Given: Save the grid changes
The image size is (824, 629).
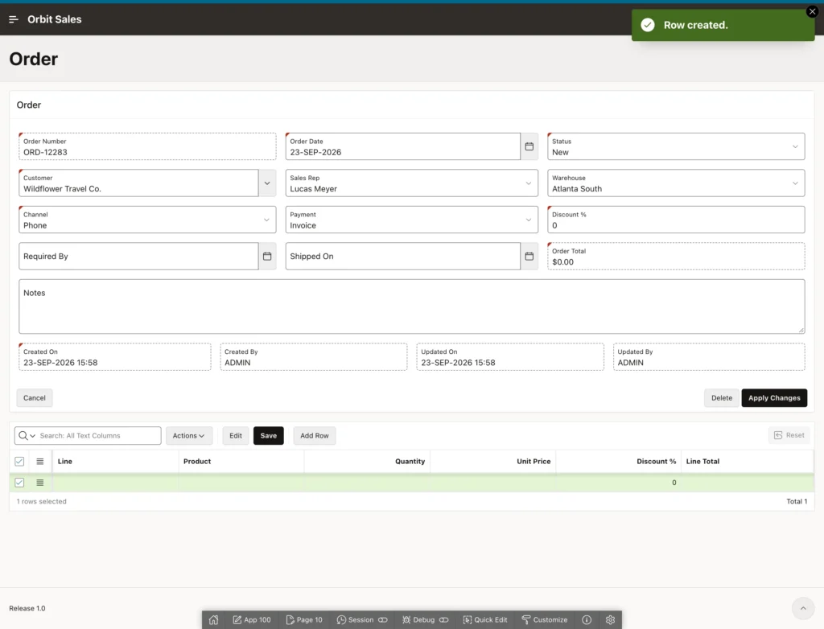Looking at the screenshot, I should pyautogui.click(x=269, y=436).
